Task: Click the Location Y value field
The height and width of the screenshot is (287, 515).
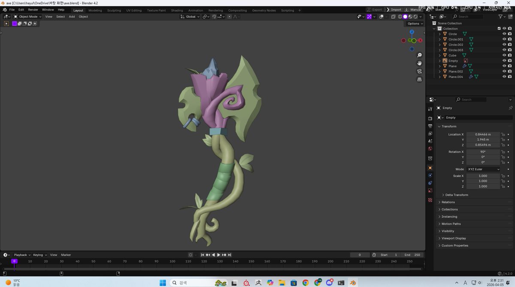Action: tap(483, 140)
